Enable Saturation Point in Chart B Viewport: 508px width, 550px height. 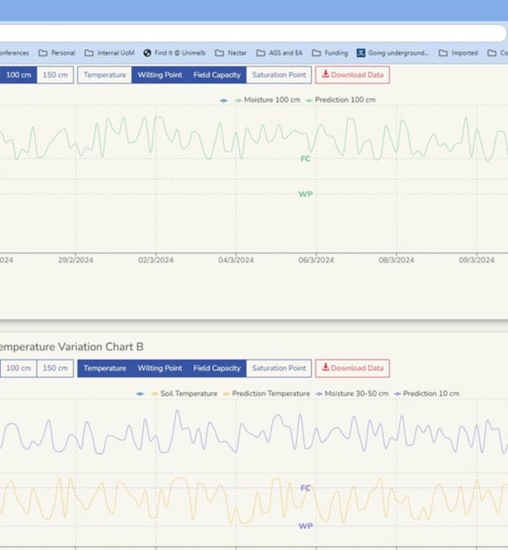(x=279, y=368)
